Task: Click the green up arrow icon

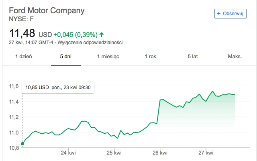Action: coord(102,35)
